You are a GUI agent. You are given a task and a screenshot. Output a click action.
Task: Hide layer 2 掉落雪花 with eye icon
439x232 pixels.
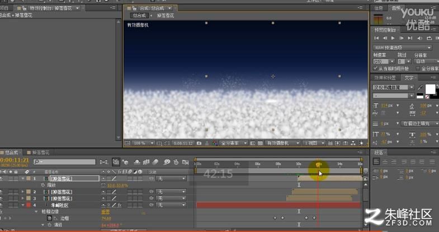[2, 192]
